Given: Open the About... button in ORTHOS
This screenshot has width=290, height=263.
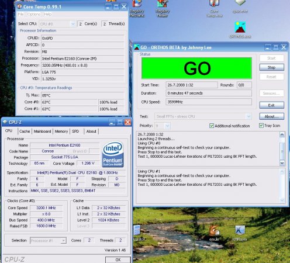Looking at the screenshot, I should [x=271, y=116].
